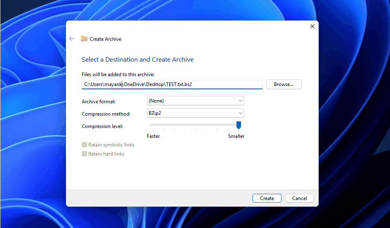
Task: Click the Create Archive title text
Action: coord(105,39)
